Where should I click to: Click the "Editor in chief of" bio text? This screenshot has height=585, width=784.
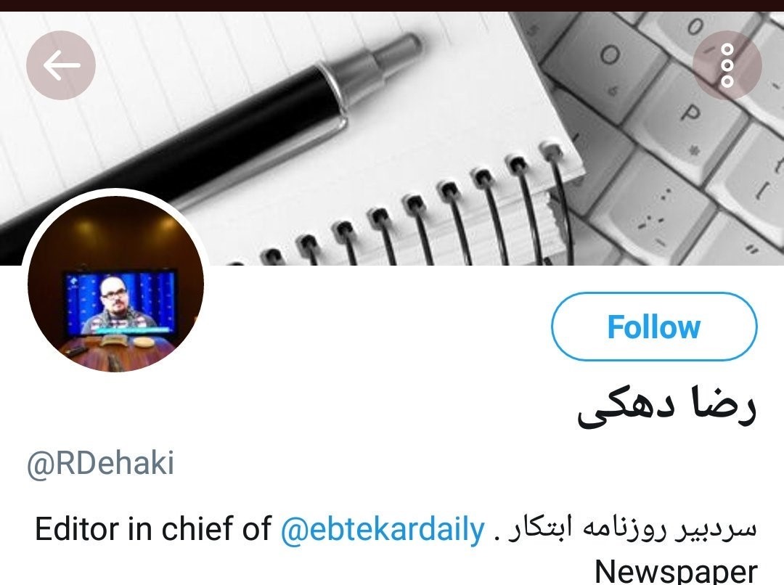[x=153, y=529]
